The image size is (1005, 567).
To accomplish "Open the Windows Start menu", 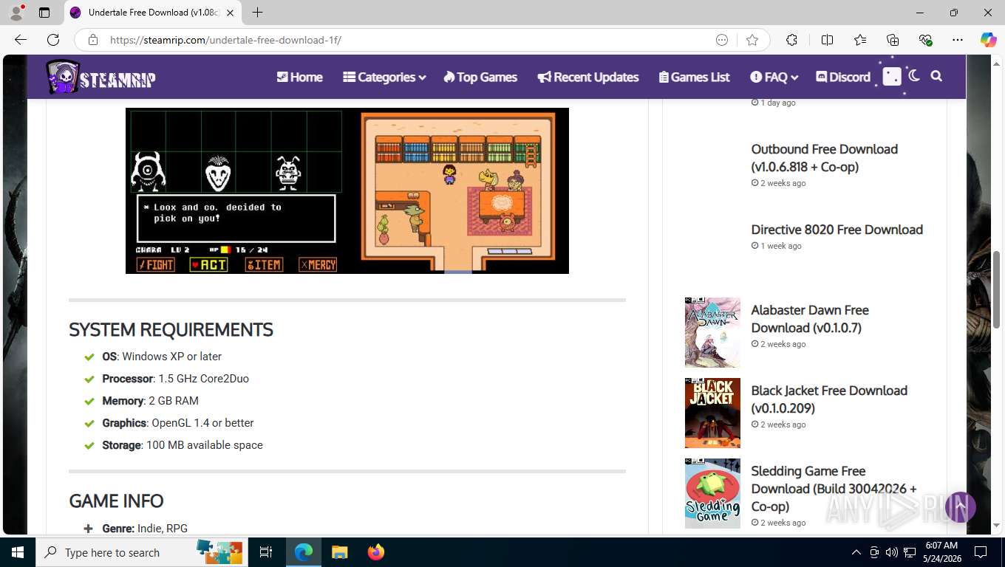I will tap(17, 552).
